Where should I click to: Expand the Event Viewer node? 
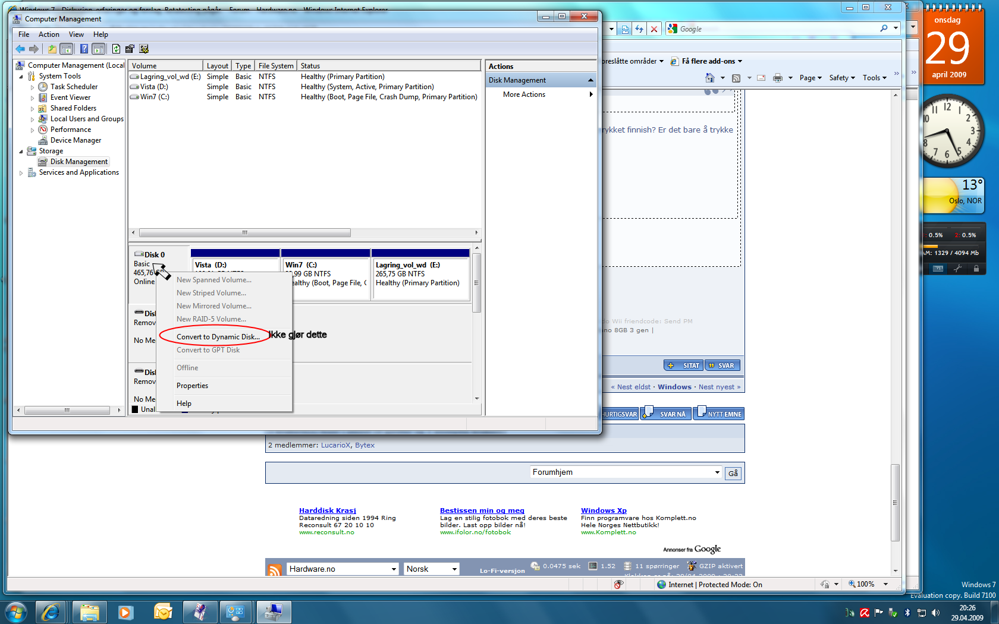tap(32, 98)
